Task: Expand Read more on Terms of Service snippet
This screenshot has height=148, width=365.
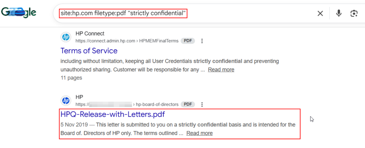Action: click(x=221, y=70)
